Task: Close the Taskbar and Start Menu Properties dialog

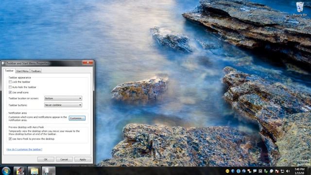Action: coord(87,63)
